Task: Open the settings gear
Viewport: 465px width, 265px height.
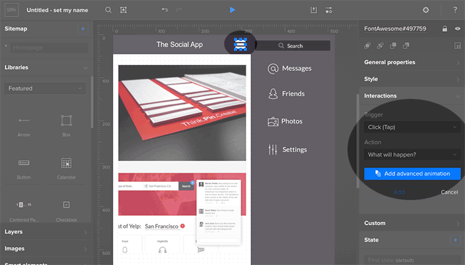Action: pos(426,10)
